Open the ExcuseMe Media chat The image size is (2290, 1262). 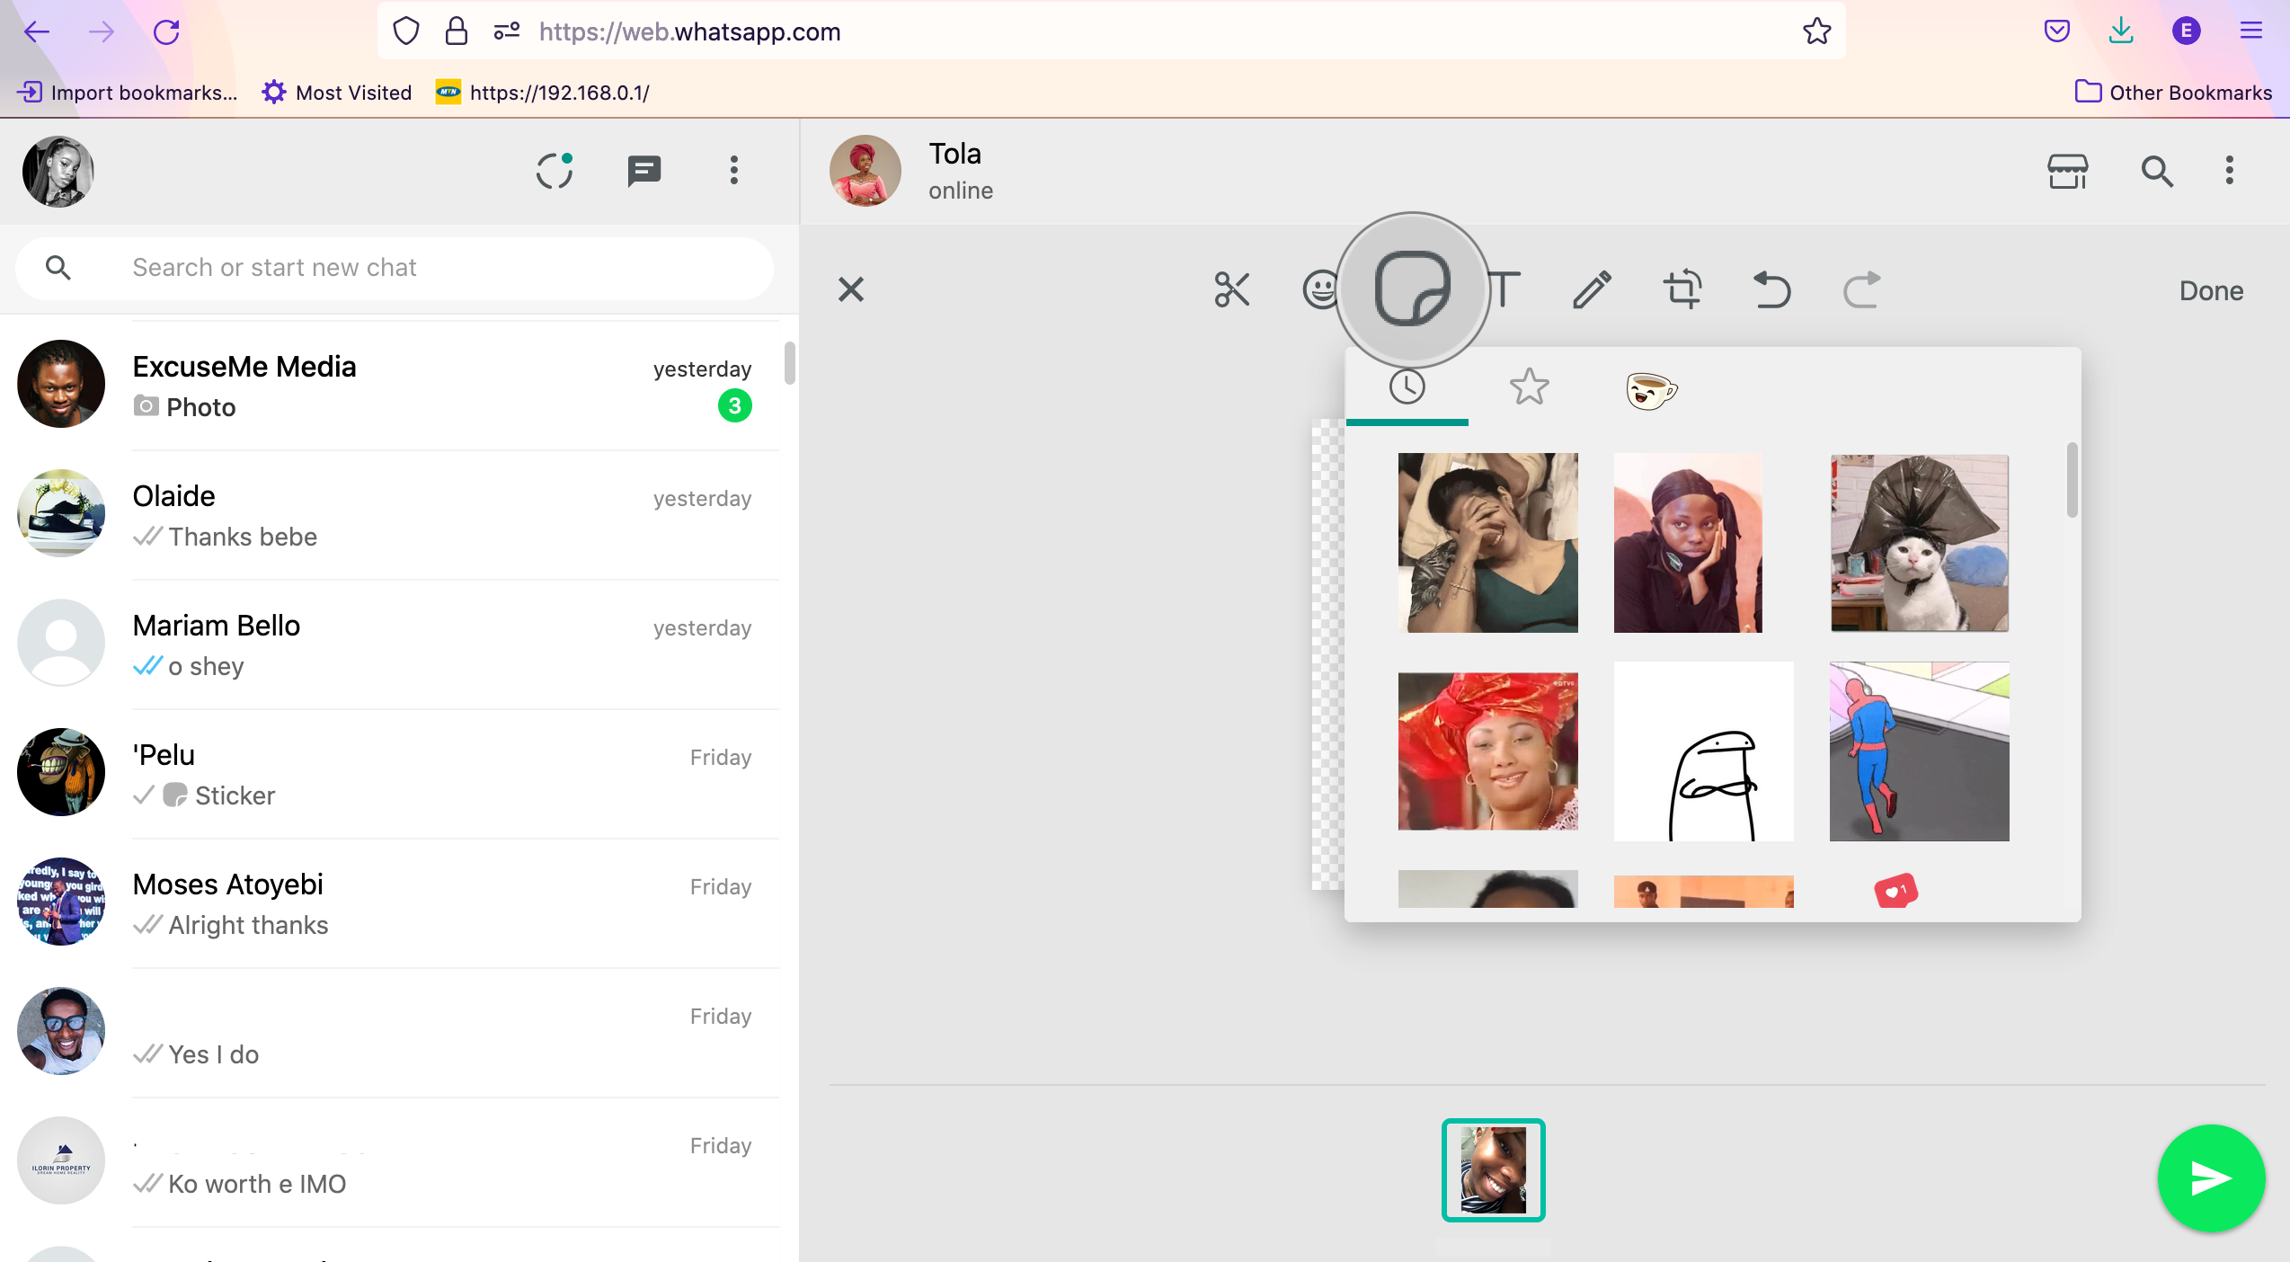395,385
